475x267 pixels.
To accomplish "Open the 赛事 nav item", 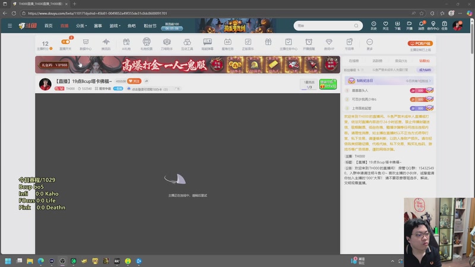I will (98, 26).
